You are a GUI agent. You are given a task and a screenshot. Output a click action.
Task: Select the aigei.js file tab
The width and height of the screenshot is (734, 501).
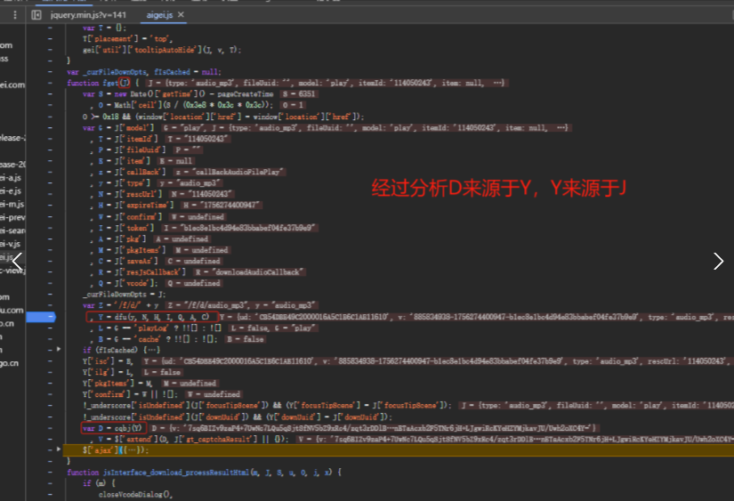click(x=159, y=15)
